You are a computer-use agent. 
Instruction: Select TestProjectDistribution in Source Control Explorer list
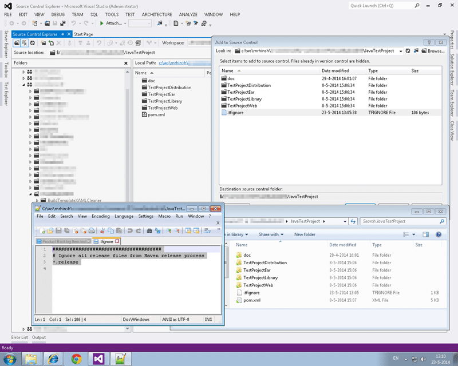(x=169, y=87)
